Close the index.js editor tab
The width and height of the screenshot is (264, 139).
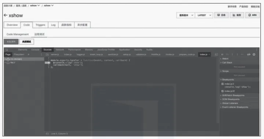(x=209, y=54)
